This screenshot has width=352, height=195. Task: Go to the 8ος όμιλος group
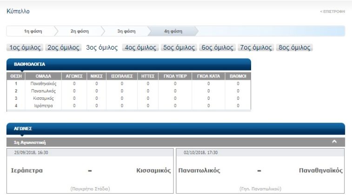294,47
